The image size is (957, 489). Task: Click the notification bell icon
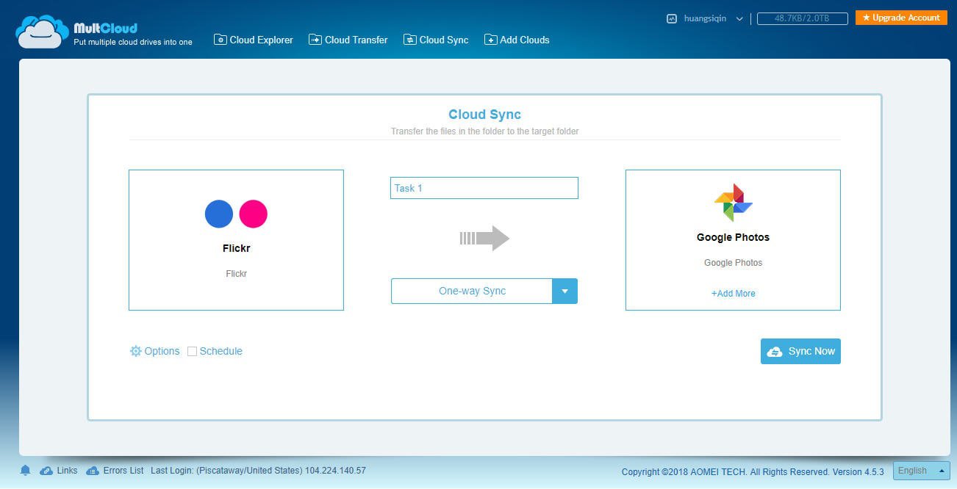pos(25,471)
